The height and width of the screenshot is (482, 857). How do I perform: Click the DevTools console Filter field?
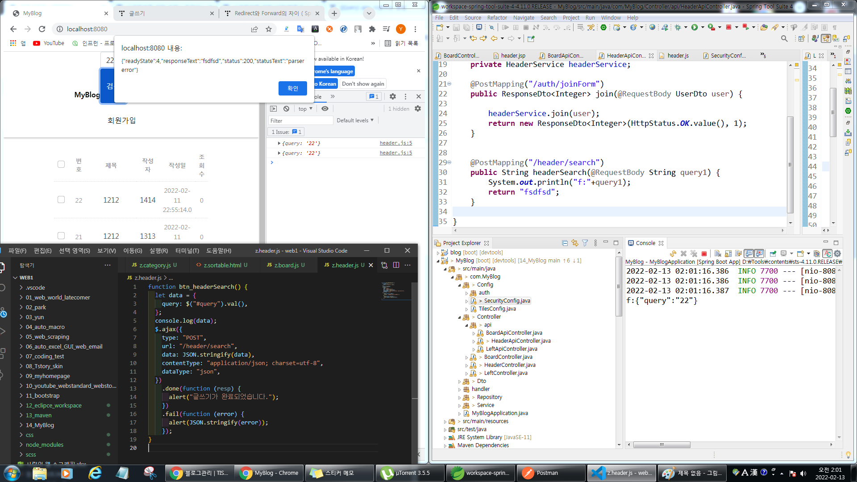(x=300, y=120)
